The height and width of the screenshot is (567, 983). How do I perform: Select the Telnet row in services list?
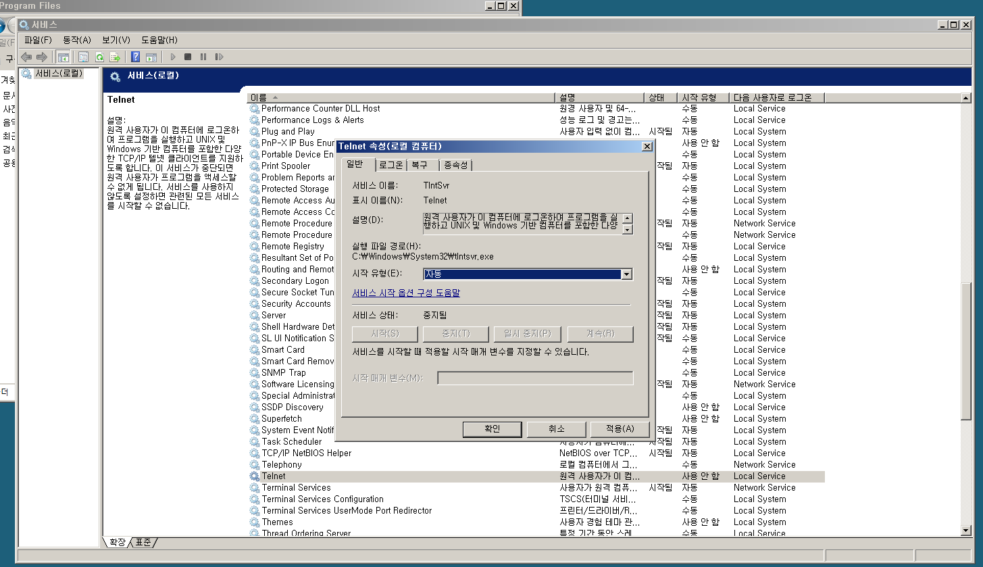536,476
